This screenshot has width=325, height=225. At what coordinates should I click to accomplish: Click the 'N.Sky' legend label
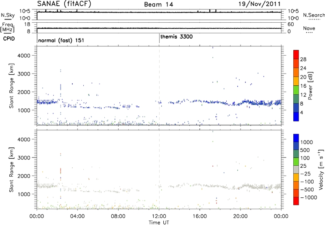[x=8, y=15]
